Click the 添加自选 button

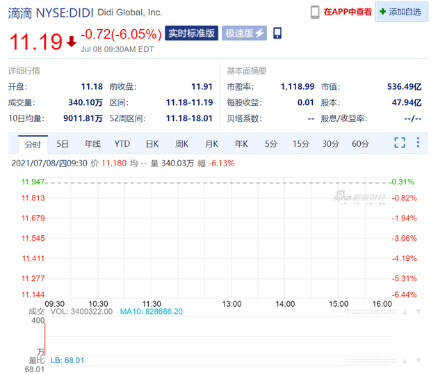[401, 12]
